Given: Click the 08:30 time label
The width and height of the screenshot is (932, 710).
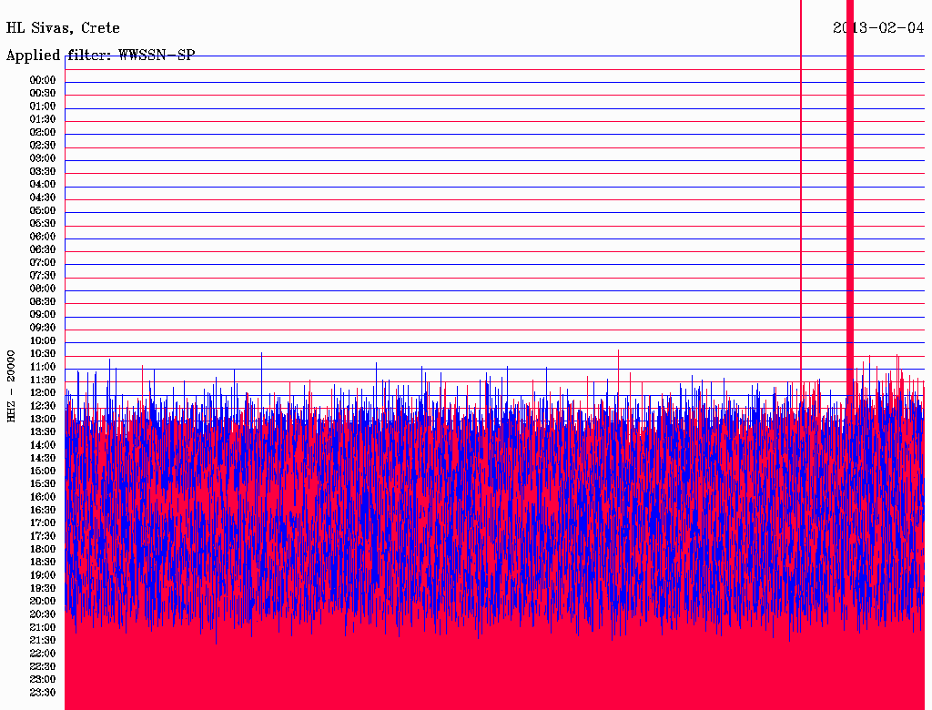Looking at the screenshot, I should (x=43, y=302).
